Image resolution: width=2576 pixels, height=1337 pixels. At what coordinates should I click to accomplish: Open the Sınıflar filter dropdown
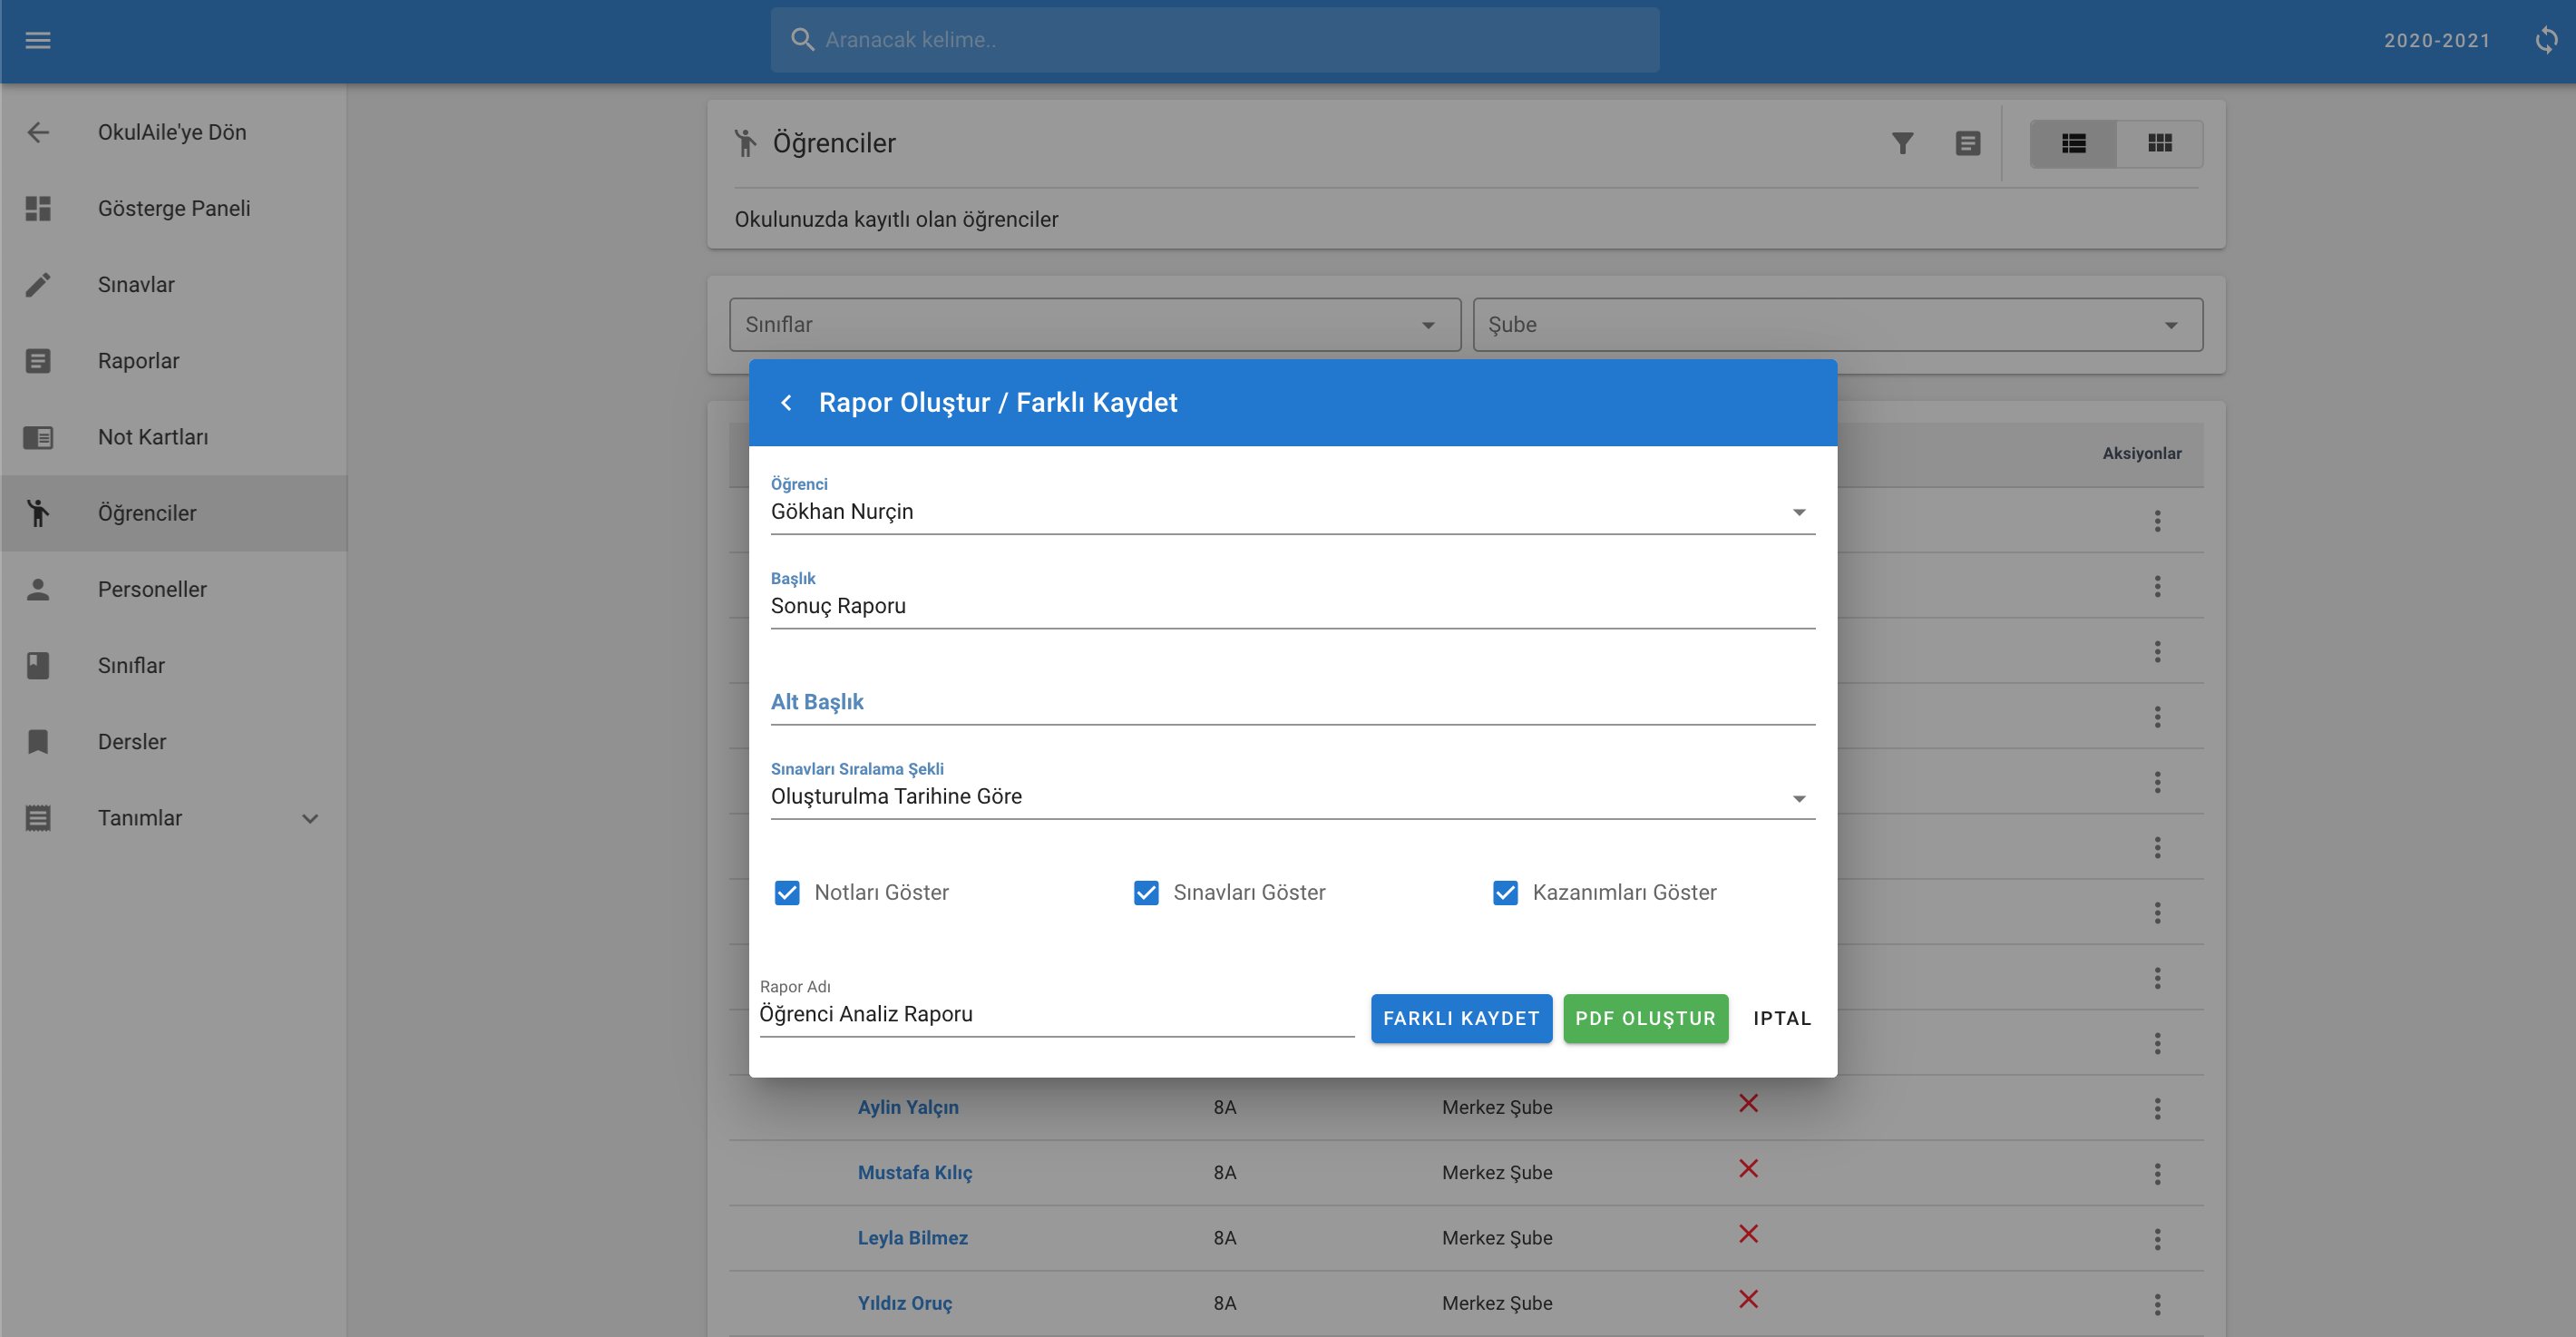pos(1094,324)
